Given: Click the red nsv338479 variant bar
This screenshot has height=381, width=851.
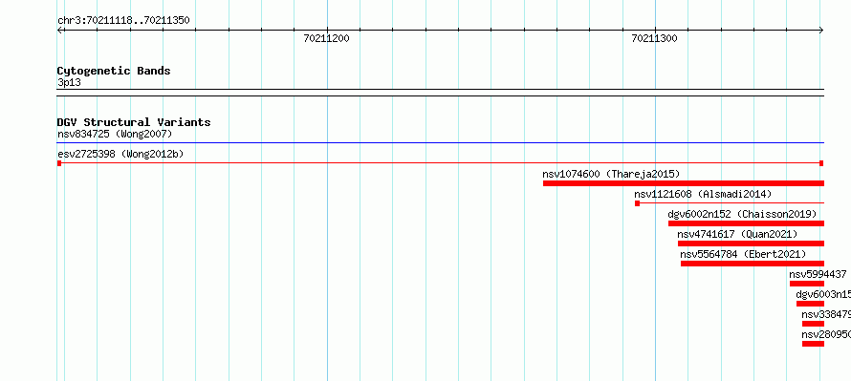Looking at the screenshot, I should 813,324.
